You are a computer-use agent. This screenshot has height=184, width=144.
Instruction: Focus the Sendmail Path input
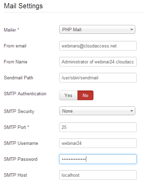tap(98, 78)
